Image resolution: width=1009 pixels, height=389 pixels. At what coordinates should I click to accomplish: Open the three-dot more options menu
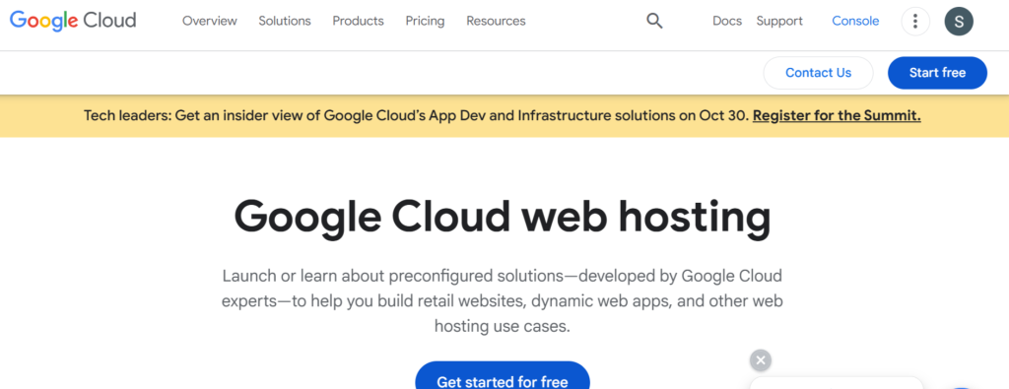coord(915,22)
